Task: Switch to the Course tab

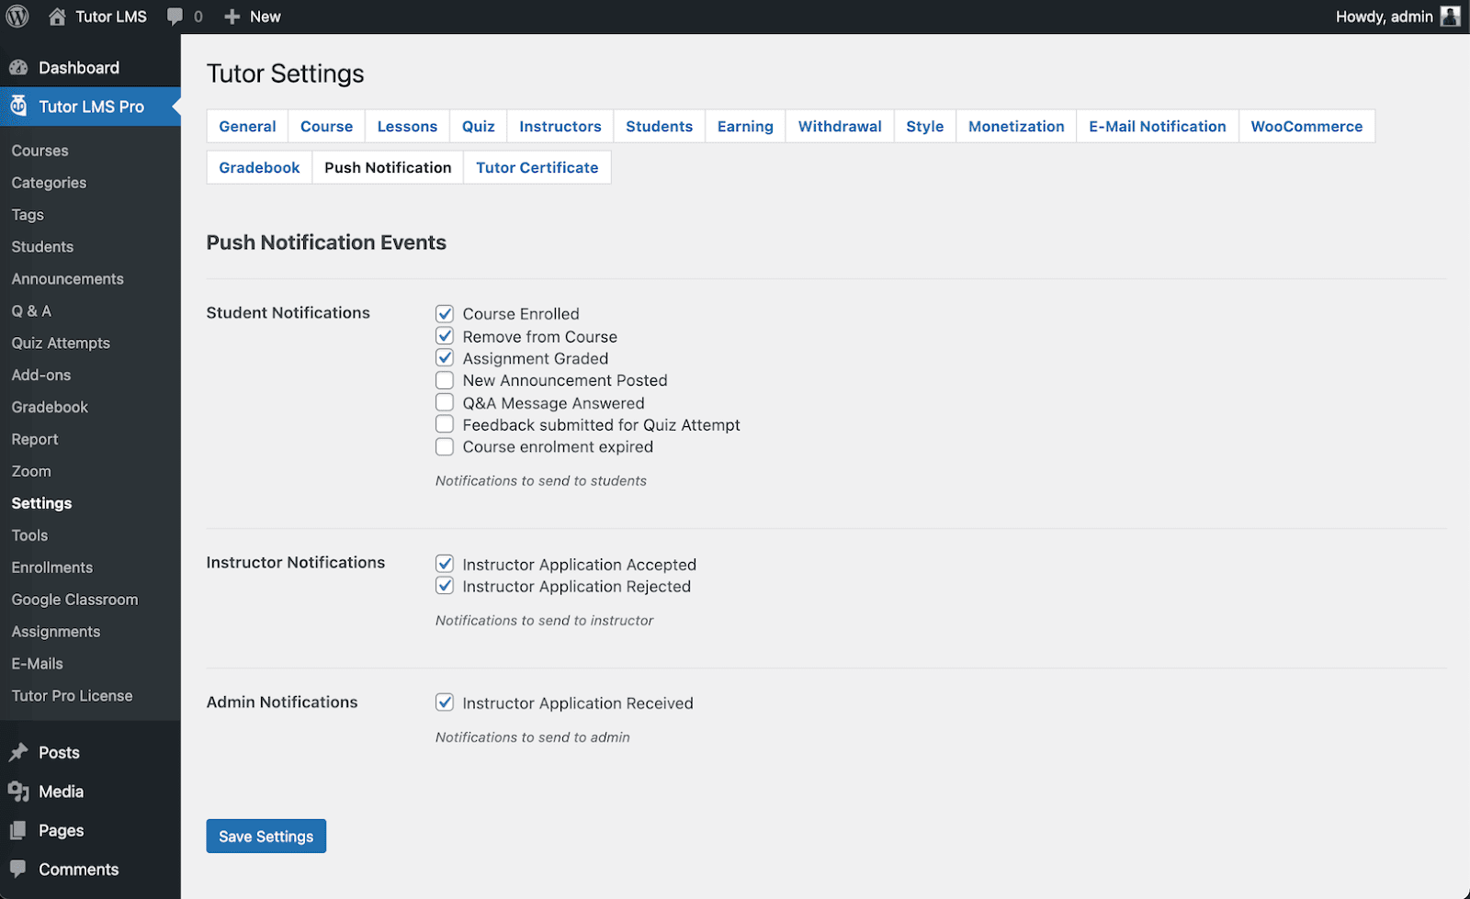Action: coord(326,126)
